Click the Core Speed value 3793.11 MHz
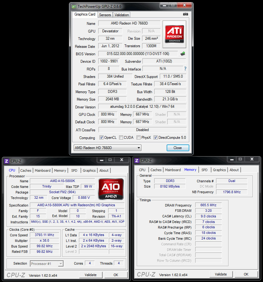The height and width of the screenshot is (282, 263). tap(44, 235)
